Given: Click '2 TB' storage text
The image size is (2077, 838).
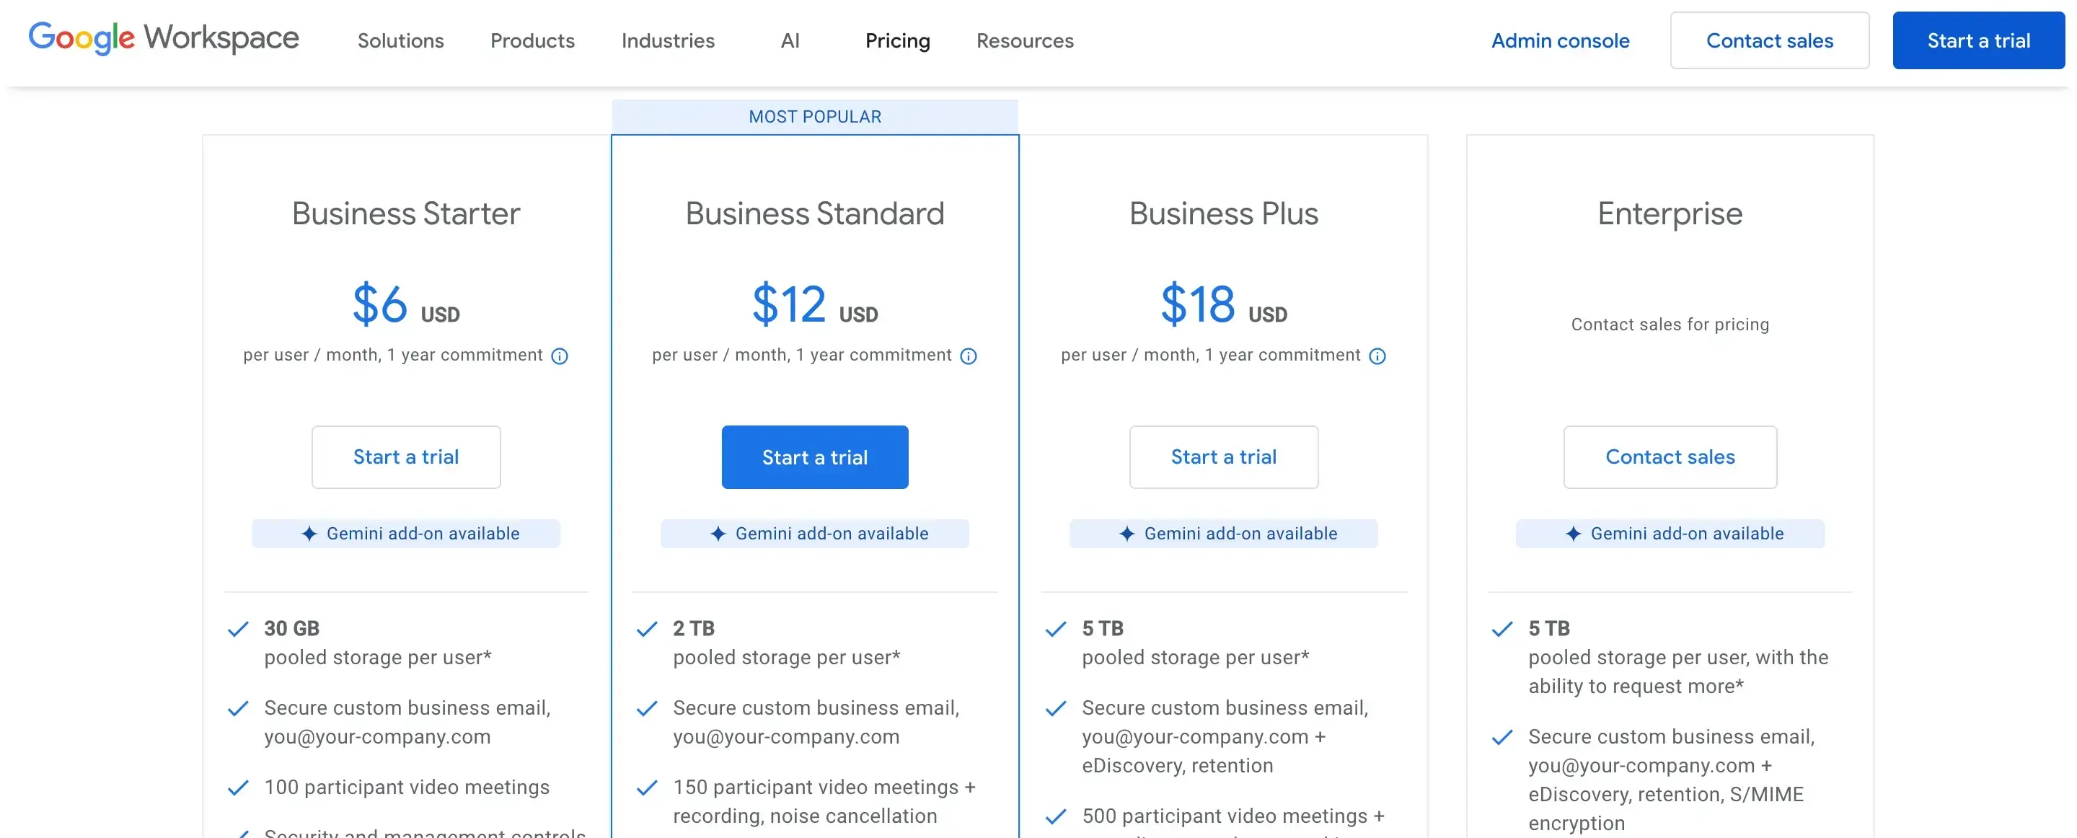Looking at the screenshot, I should coord(693,628).
